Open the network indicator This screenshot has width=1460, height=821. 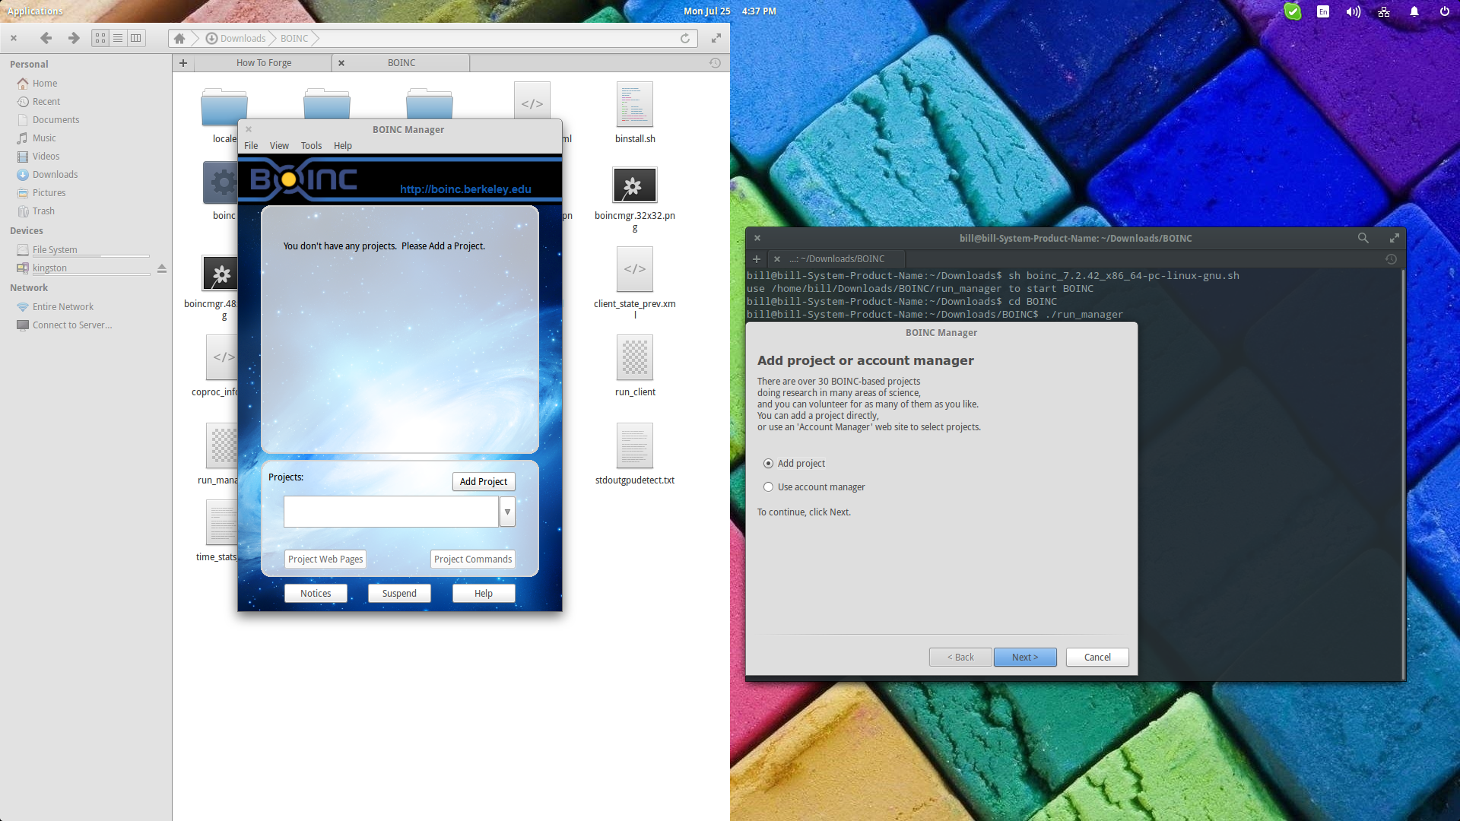(1384, 11)
